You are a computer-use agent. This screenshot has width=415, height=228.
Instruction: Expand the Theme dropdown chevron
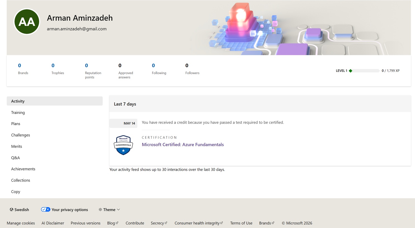tap(118, 210)
